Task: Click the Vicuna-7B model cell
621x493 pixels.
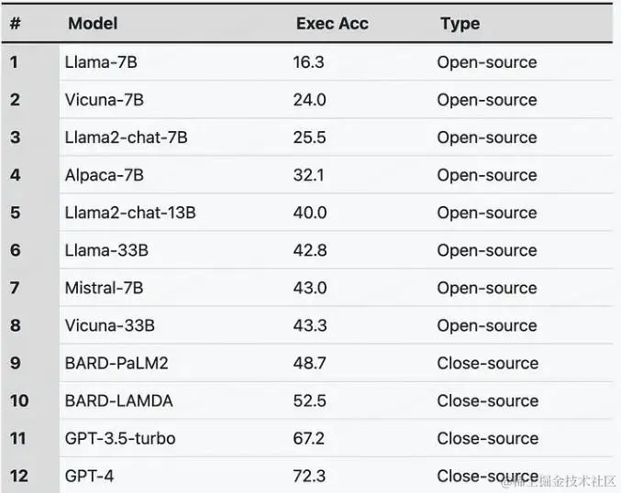Action: point(104,100)
